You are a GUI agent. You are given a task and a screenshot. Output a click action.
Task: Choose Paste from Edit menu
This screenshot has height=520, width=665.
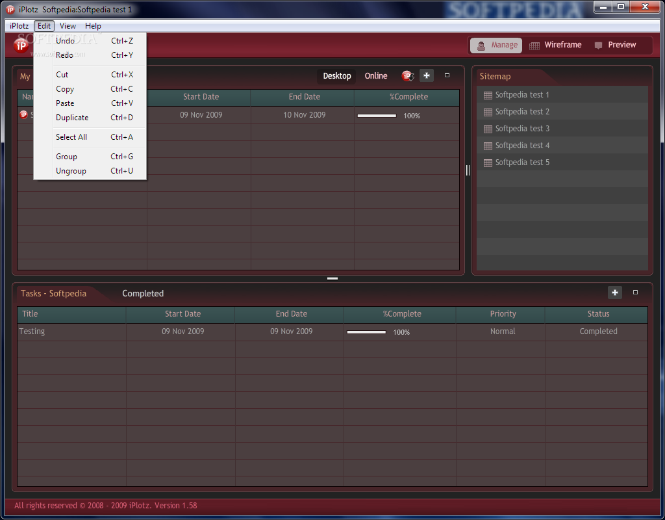tap(90, 103)
